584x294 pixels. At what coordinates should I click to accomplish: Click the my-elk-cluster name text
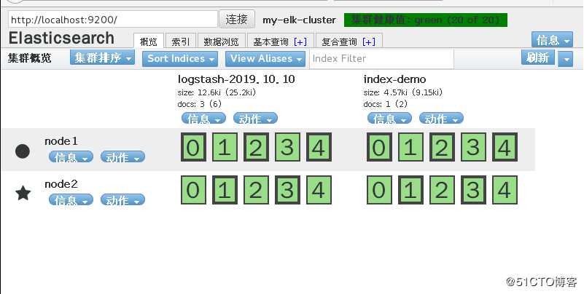pos(299,20)
